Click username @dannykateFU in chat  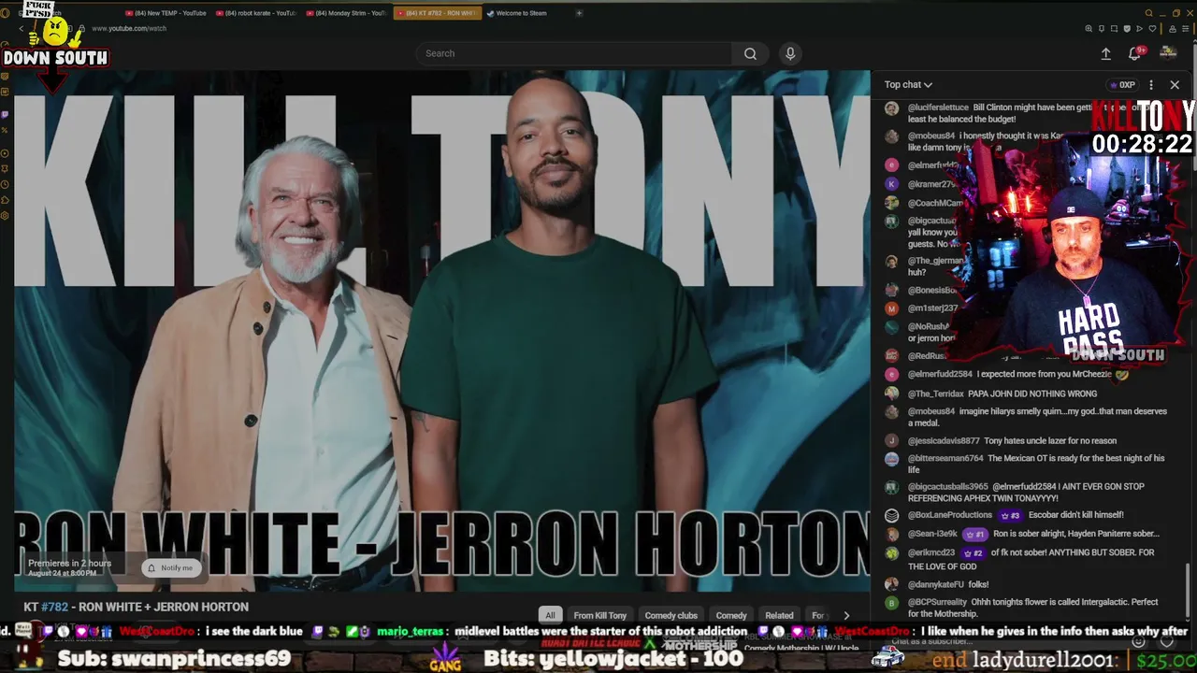[935, 584]
